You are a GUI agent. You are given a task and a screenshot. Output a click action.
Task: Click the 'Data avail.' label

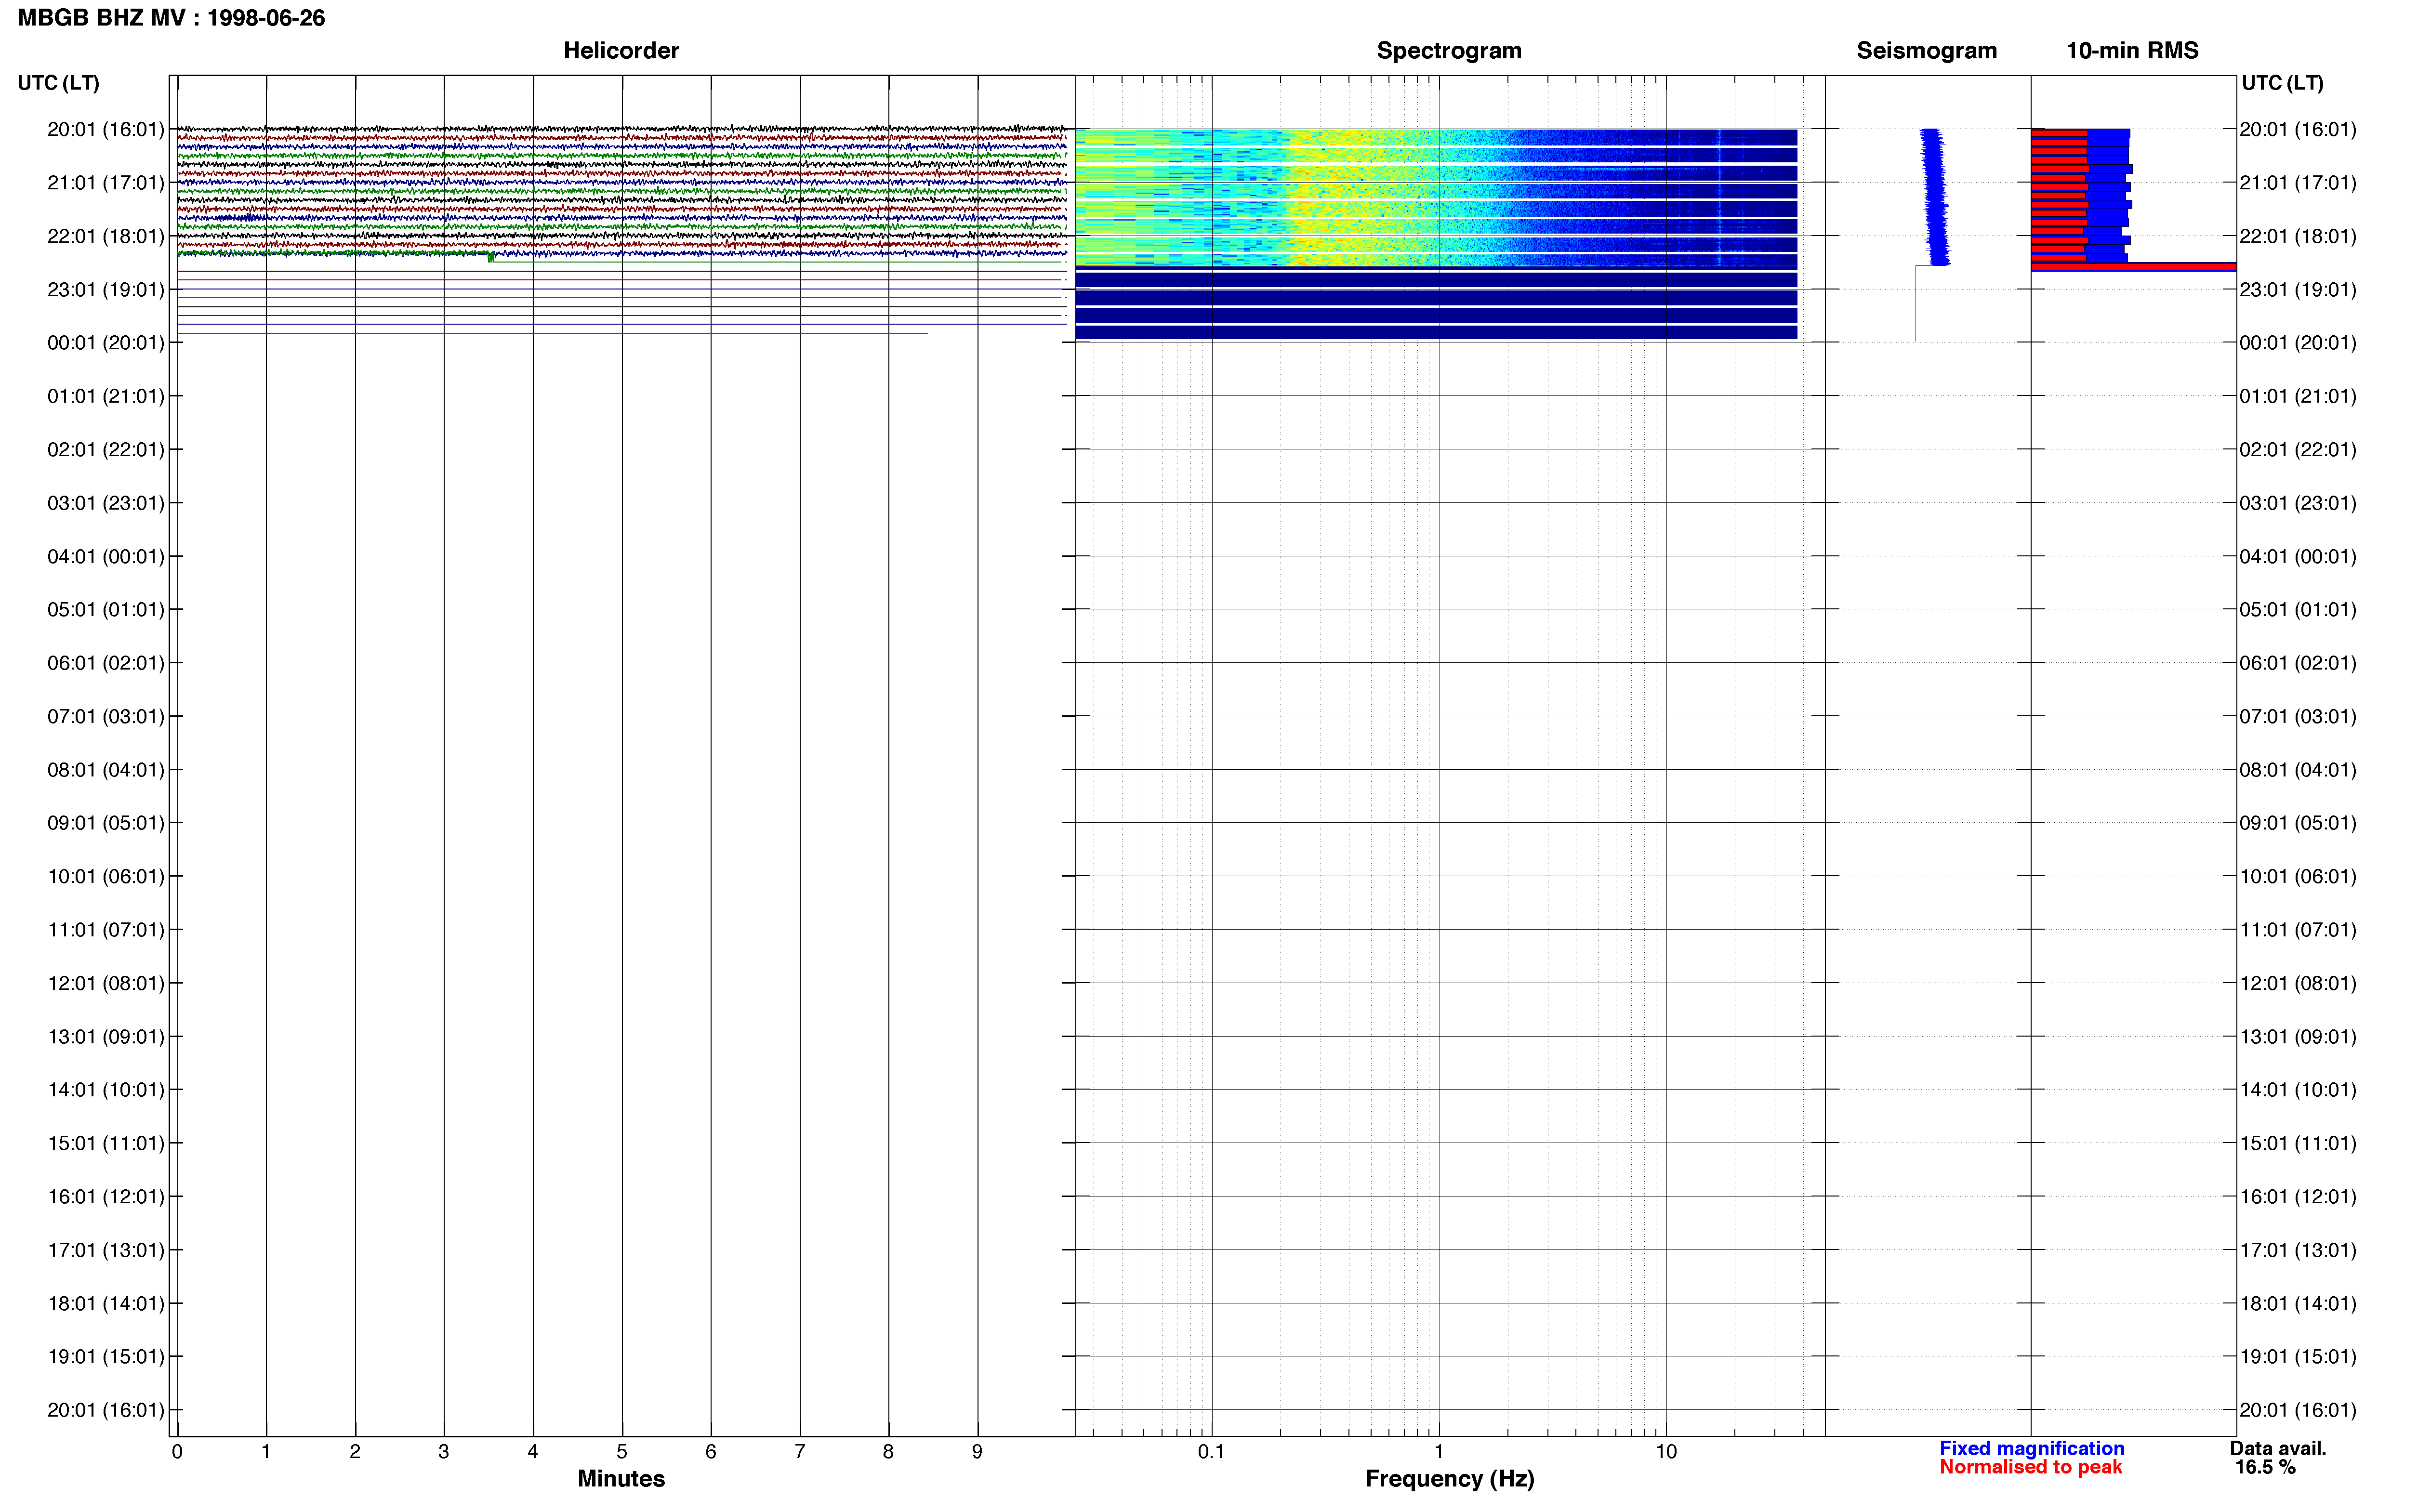click(x=2278, y=1448)
